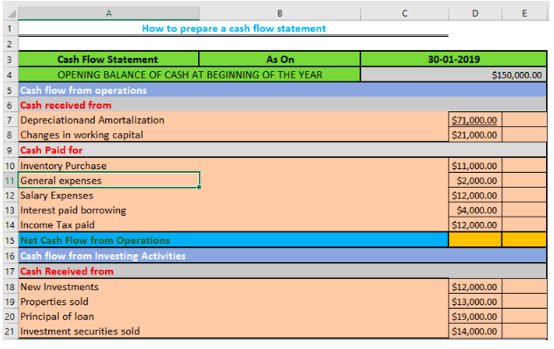Click the title 'How to prepare a cash flow statement'
Screen dimensions: 554x349
(234, 29)
